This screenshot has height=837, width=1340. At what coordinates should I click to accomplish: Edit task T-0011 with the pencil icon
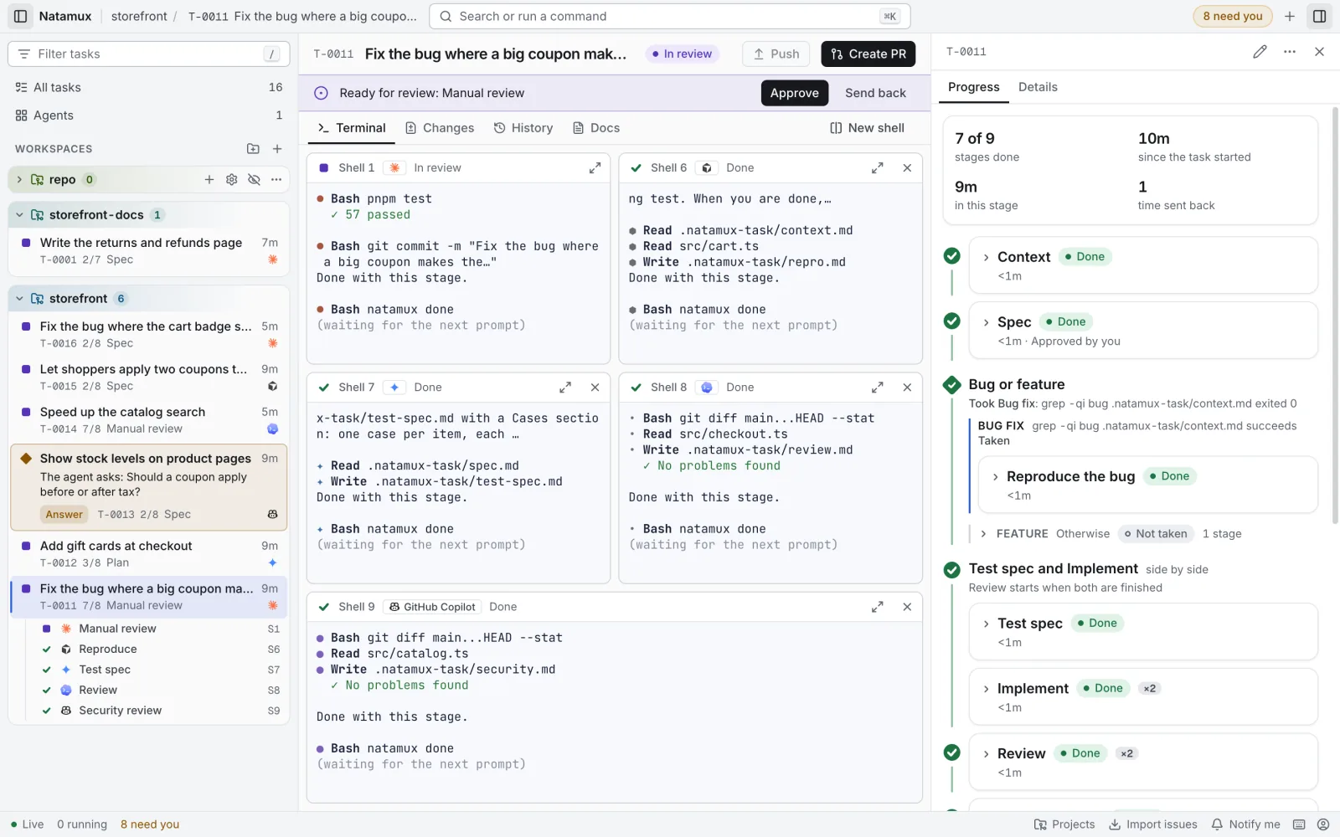(x=1260, y=52)
